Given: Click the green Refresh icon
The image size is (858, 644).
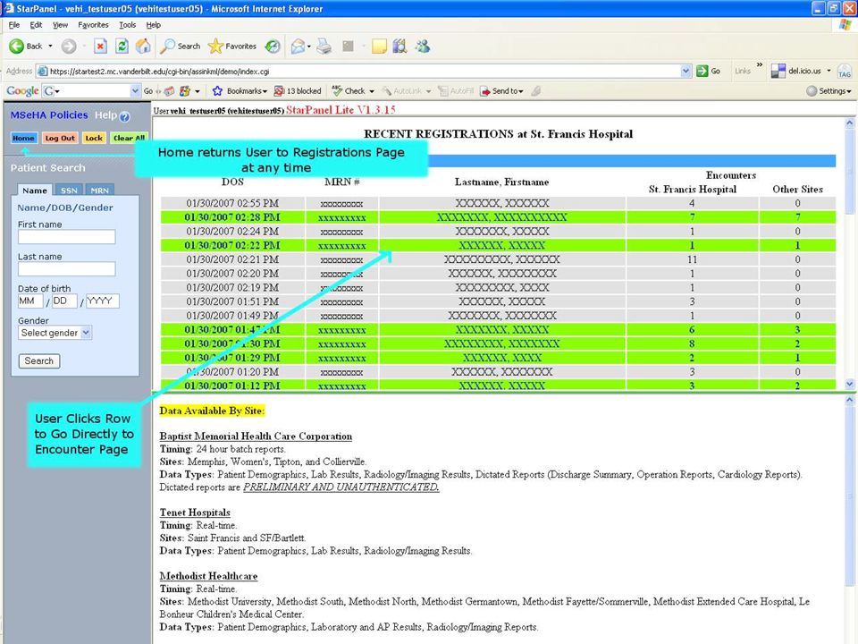Looking at the screenshot, I should [x=122, y=47].
